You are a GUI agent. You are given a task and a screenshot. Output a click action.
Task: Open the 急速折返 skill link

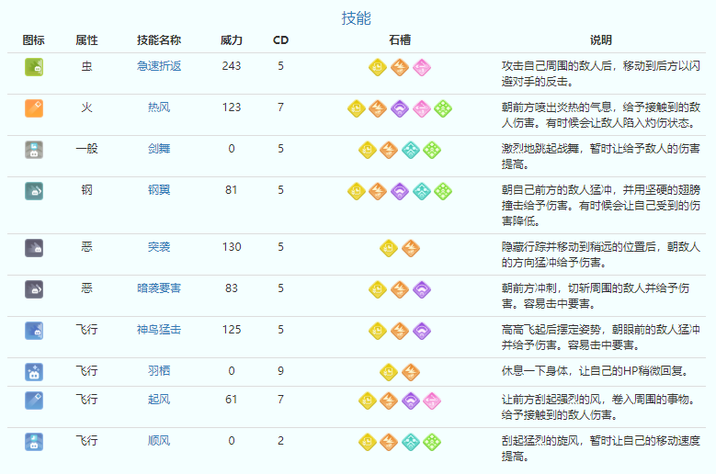159,66
